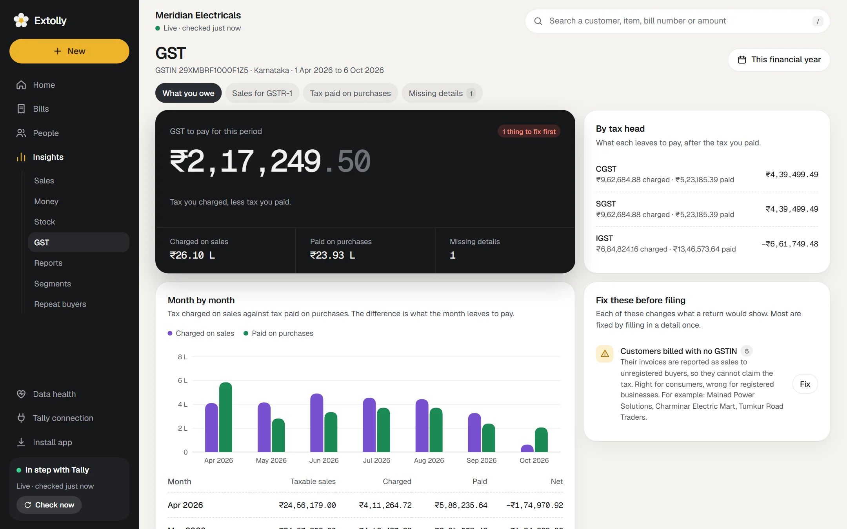Viewport: 847px width, 529px height.
Task: Click the Data health heart icon
Action: (x=21, y=394)
